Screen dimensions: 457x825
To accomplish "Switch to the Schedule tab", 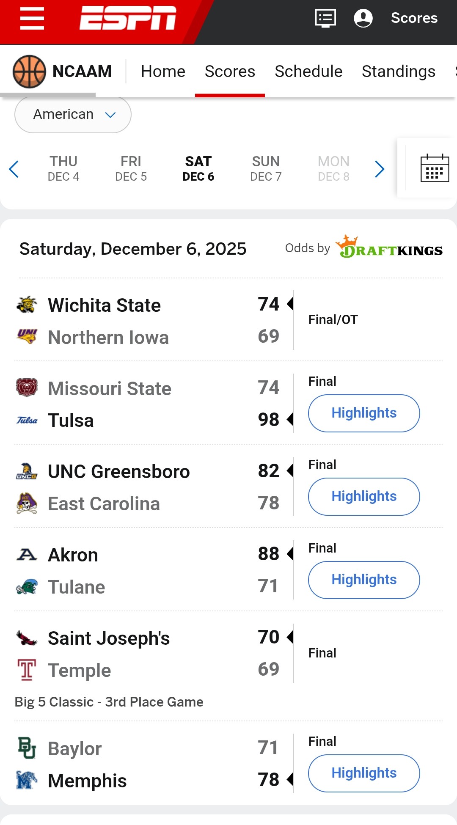I will pos(308,71).
